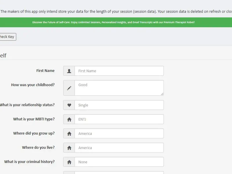Click the home icon beside MBTI type

(x=69, y=119)
